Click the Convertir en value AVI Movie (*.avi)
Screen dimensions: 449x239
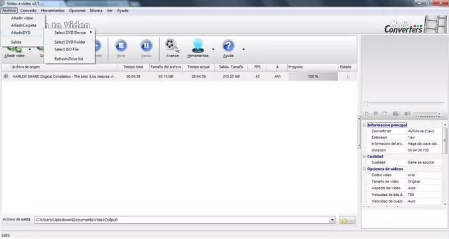(421, 131)
